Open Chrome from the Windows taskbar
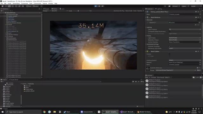 tap(44, 112)
